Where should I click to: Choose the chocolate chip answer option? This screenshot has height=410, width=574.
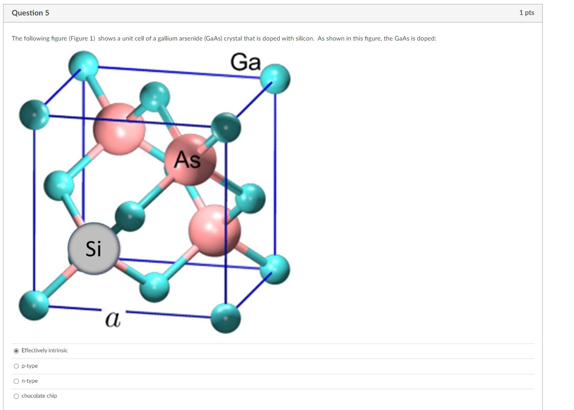pos(16,396)
